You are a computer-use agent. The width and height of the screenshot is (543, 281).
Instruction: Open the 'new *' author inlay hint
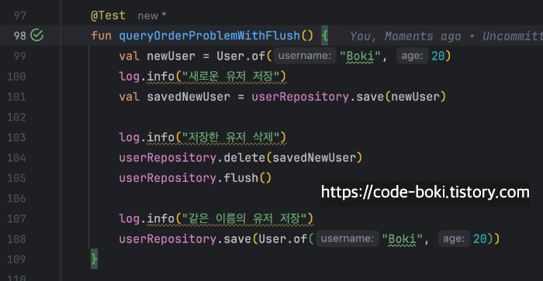152,15
